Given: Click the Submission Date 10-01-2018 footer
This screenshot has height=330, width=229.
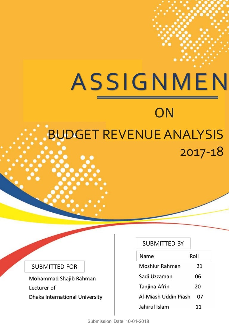Looking at the screenshot, I should point(118,322).
